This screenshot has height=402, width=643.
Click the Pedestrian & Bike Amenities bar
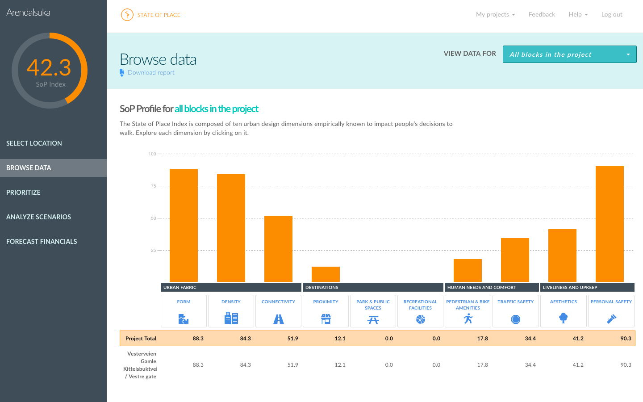click(468, 271)
